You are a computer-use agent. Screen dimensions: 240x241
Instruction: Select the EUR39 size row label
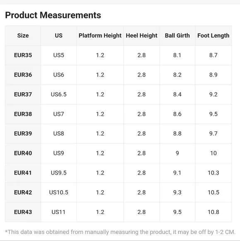[23, 133]
